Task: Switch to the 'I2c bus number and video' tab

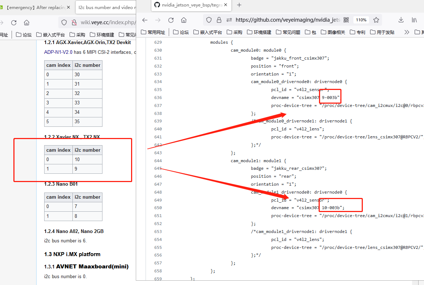Action: pyautogui.click(x=105, y=7)
